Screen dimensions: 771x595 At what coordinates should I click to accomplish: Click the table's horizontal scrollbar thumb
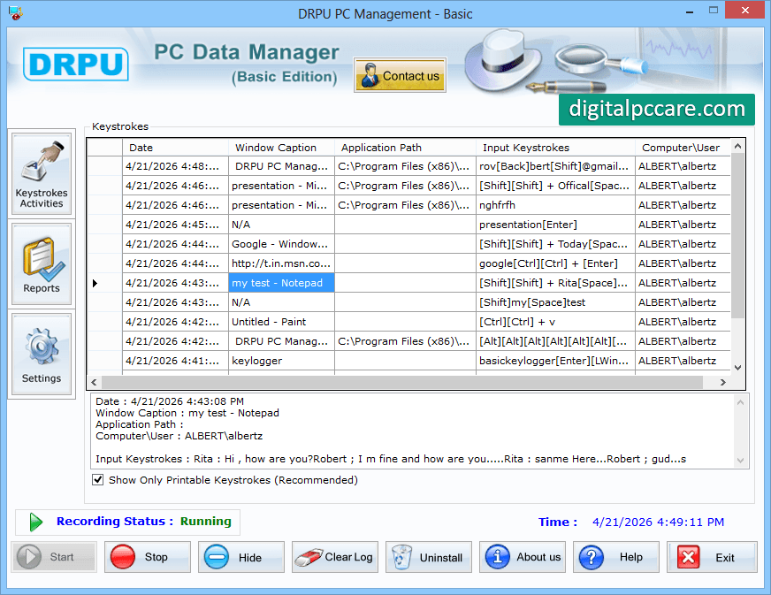pos(401,382)
